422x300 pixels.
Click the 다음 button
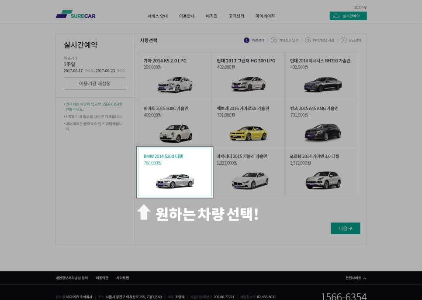point(346,228)
